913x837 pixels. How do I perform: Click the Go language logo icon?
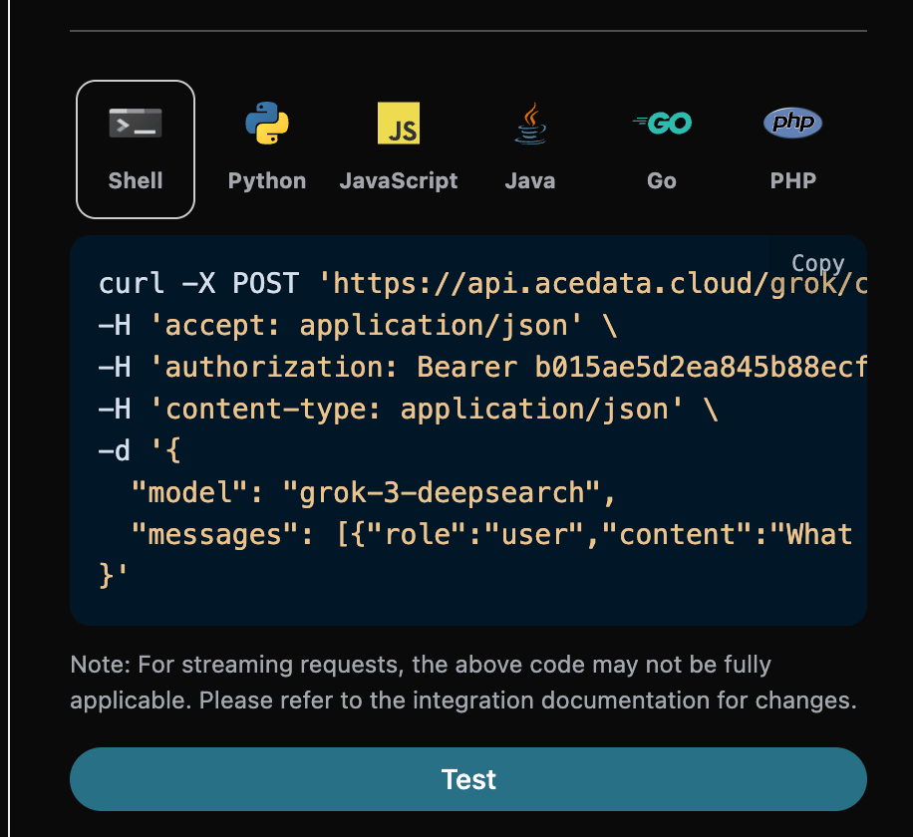click(662, 124)
